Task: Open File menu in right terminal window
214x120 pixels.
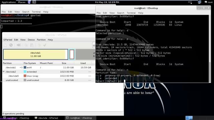Action: [x=99, y=13]
